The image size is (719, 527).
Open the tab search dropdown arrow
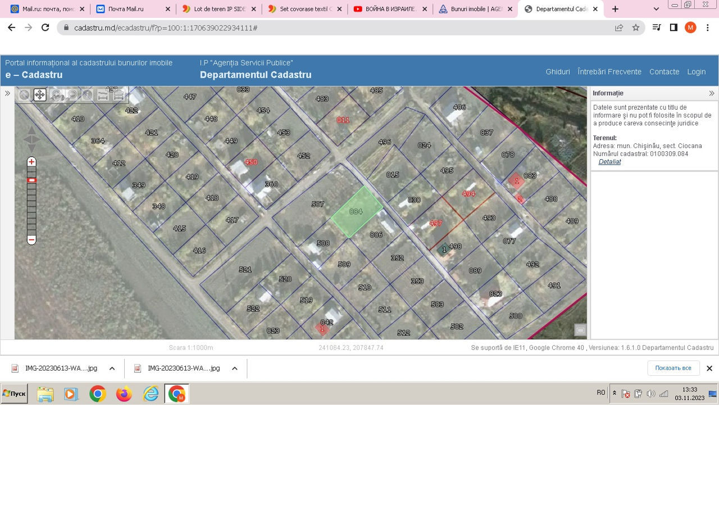pos(656,9)
